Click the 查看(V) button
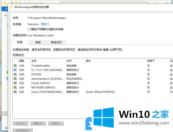This screenshot has height=132, width=173. [56, 124]
